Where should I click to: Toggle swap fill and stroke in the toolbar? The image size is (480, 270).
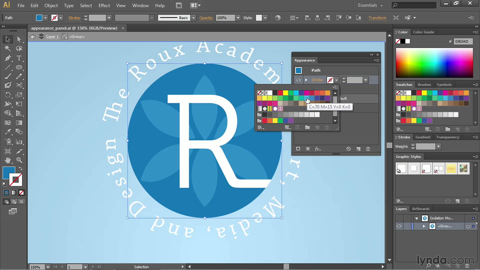21,168
